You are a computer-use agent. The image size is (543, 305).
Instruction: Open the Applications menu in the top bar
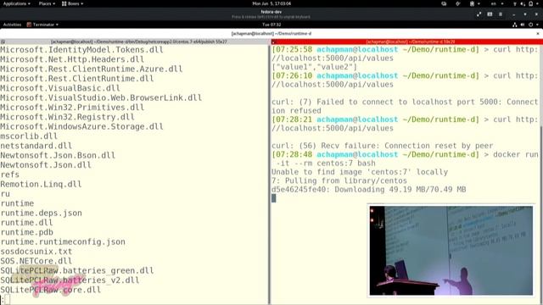point(17,3)
